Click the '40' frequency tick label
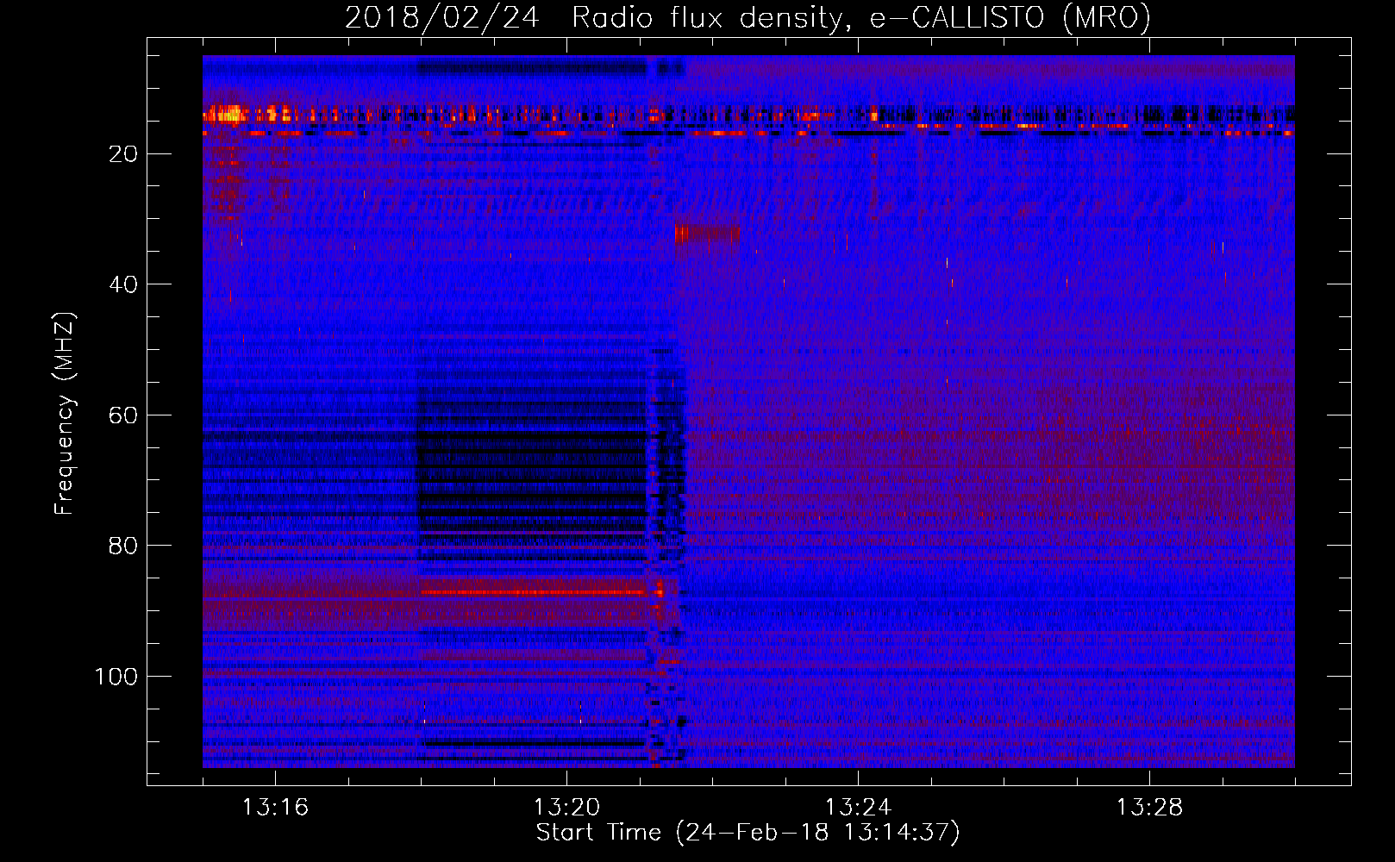Screen dimensions: 1395x862 click(124, 284)
